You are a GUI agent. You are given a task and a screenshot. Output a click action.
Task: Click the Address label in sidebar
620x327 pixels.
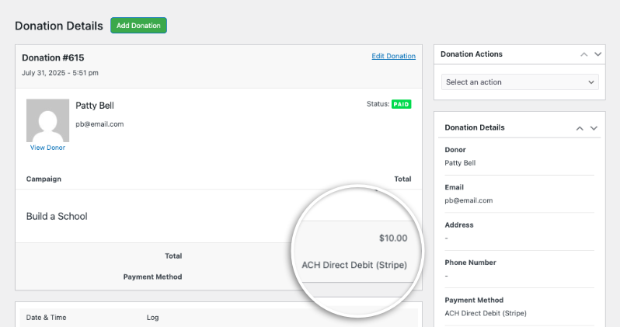(x=459, y=225)
